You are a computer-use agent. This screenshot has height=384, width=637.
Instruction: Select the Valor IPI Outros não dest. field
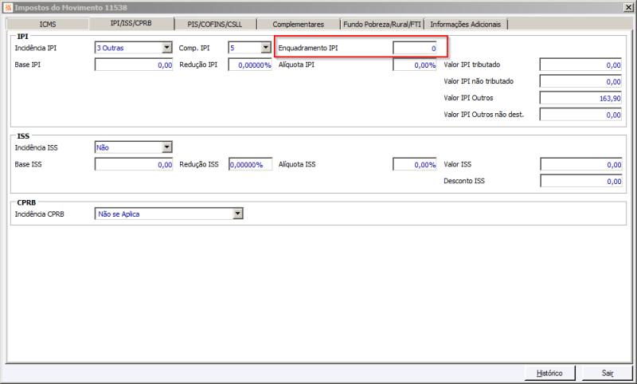click(580, 115)
